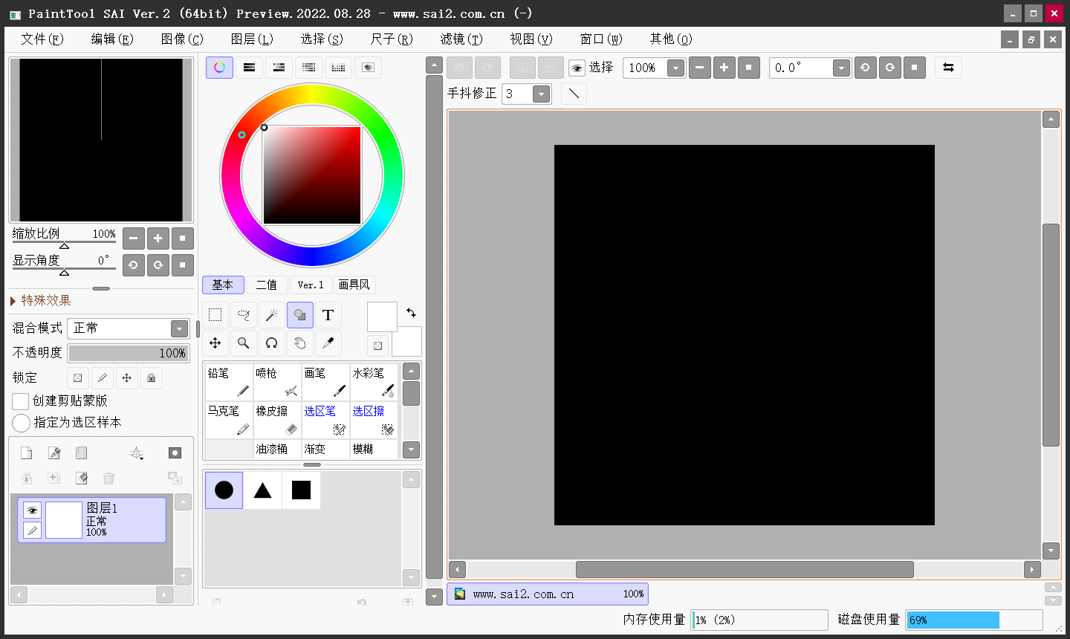
Task: Create a new layer
Action: pos(27,453)
